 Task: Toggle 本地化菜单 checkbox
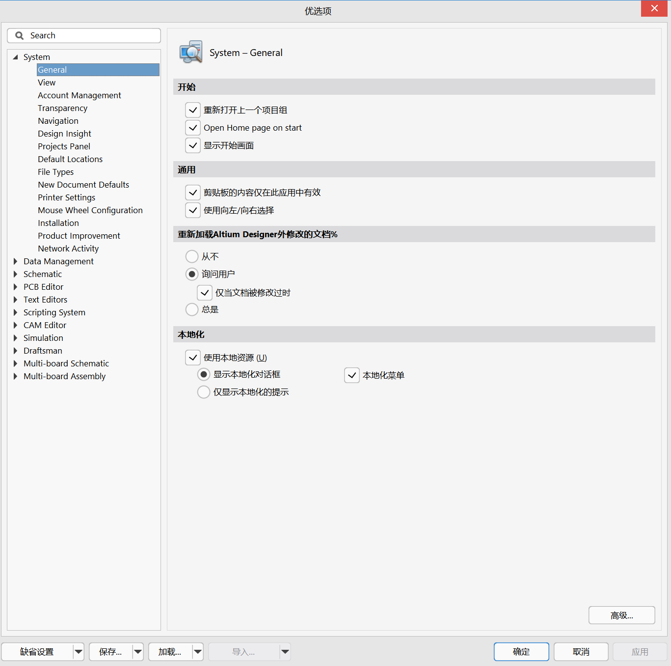352,375
